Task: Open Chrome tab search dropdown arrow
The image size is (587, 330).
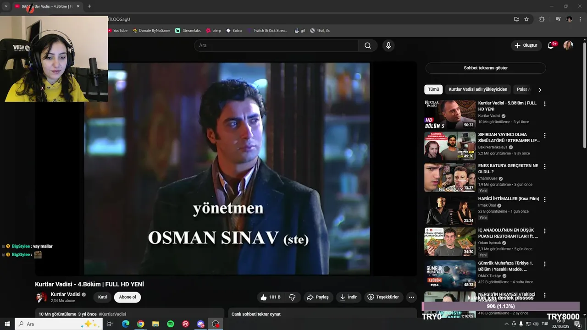Action: pos(6,6)
